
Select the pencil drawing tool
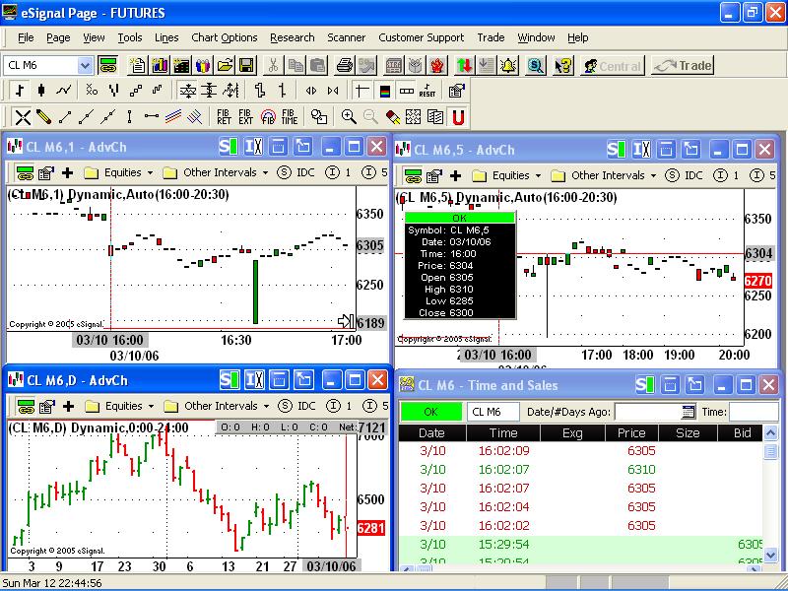tap(43, 117)
